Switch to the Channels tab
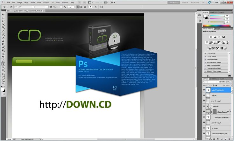 214,79
